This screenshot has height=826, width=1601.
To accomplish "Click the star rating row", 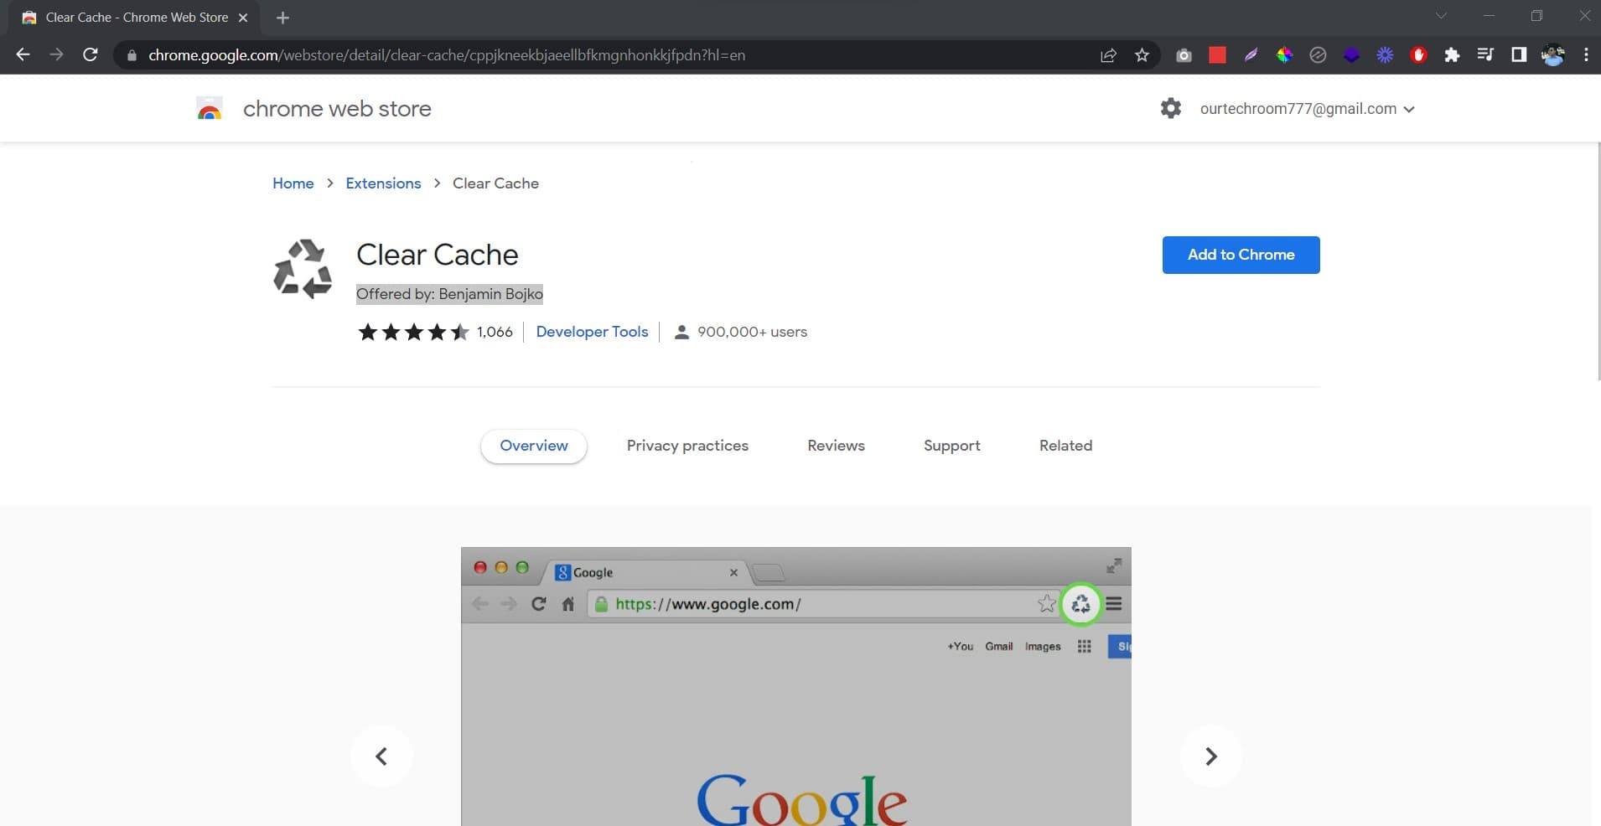I will pyautogui.click(x=413, y=332).
